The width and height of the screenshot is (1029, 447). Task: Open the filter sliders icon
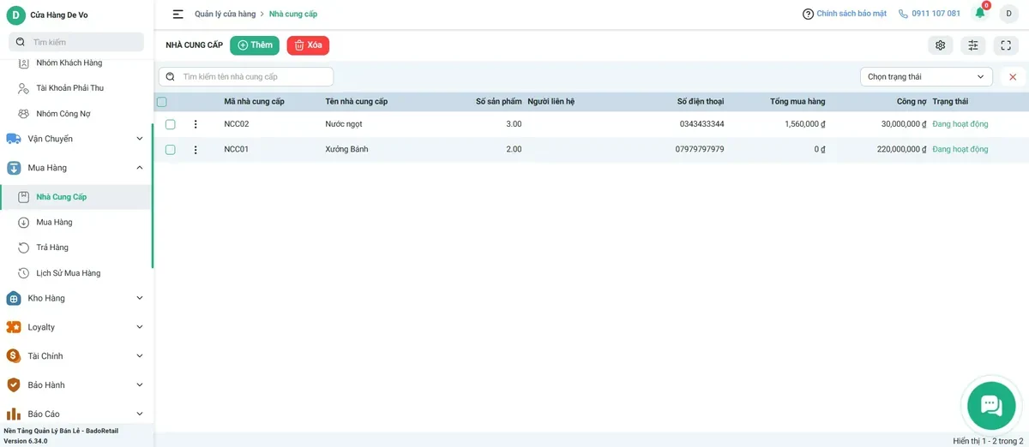973,45
